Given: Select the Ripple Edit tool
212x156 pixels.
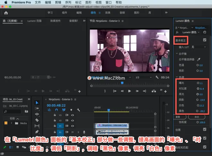Looking at the screenshot, I should point(37,114).
